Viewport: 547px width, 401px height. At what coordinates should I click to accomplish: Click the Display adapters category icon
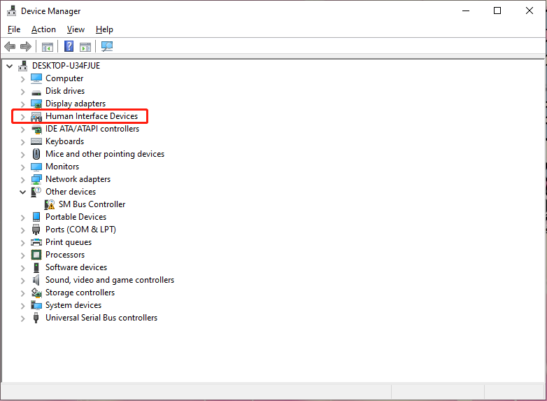coord(36,104)
